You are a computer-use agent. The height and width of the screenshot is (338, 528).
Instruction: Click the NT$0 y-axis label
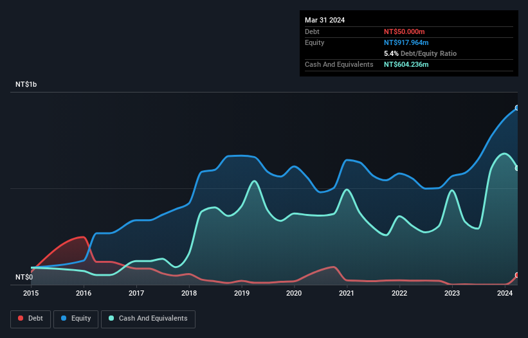[24, 277]
